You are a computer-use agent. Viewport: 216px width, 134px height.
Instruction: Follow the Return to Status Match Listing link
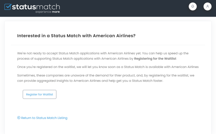pos(44,118)
